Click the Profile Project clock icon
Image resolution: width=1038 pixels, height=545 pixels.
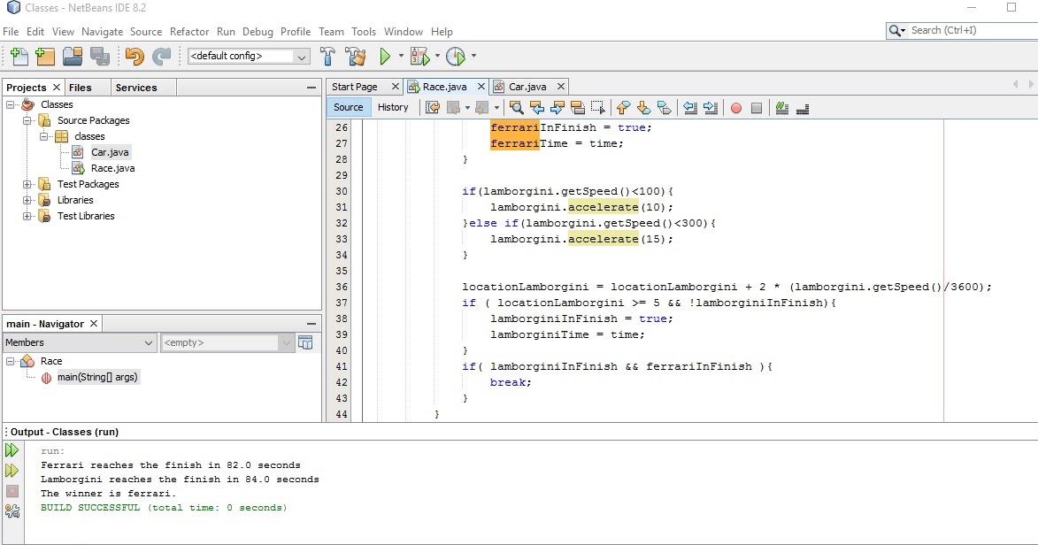coord(455,57)
